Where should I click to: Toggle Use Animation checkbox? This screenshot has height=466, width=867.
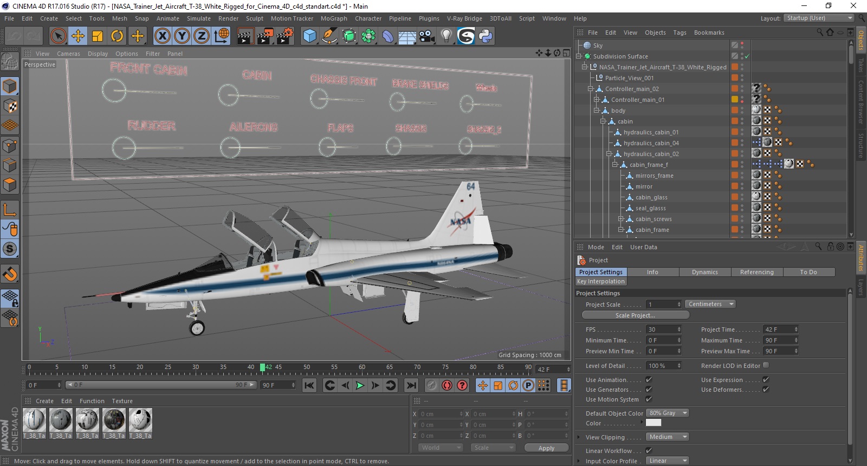point(649,380)
